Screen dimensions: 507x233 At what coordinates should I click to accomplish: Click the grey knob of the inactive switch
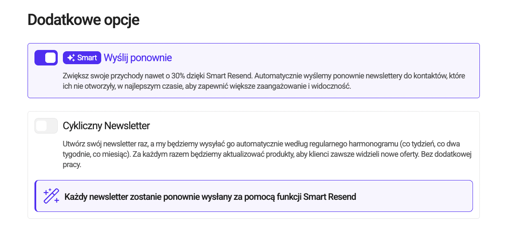(x=41, y=126)
